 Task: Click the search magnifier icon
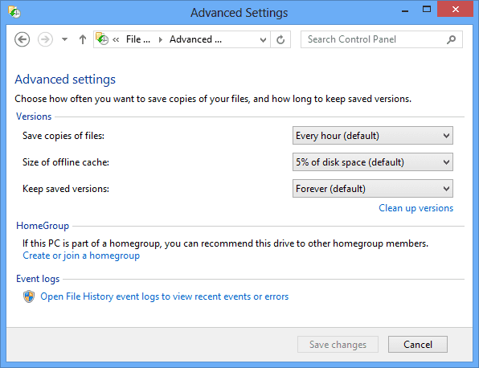451,39
